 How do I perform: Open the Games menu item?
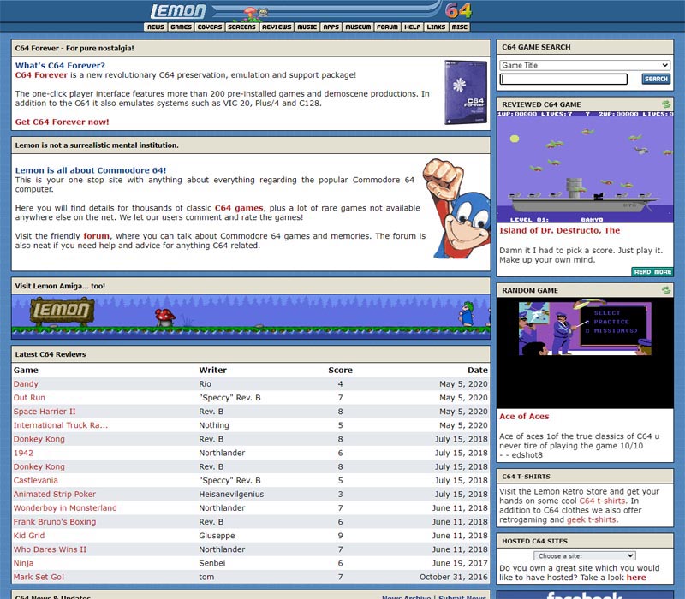pos(181,27)
